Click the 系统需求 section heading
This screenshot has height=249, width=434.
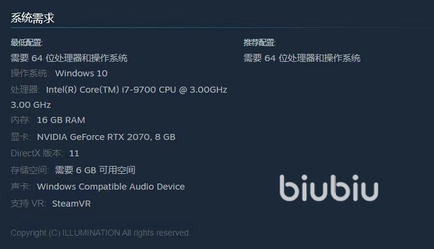[x=33, y=18]
